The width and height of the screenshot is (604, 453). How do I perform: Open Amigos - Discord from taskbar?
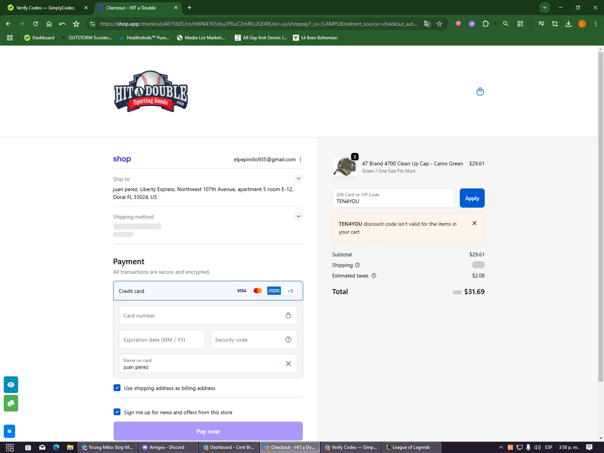pos(168,447)
